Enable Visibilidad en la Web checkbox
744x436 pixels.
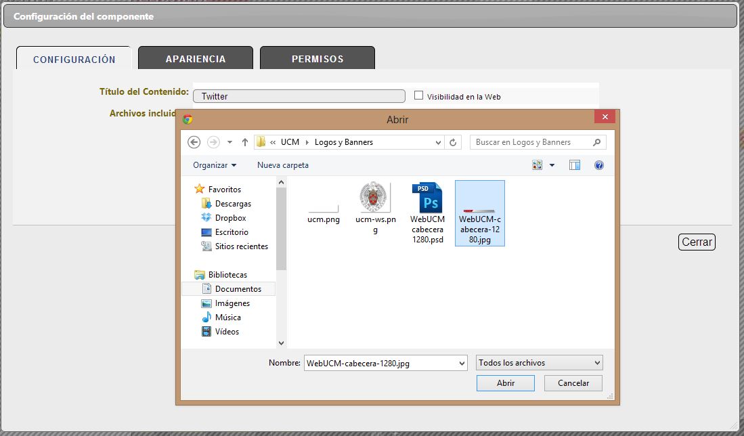tap(418, 95)
